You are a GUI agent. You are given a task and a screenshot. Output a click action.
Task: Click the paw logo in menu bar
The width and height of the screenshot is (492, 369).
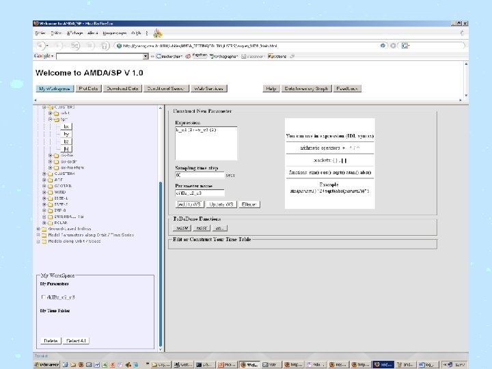pyautogui.click(x=158, y=33)
